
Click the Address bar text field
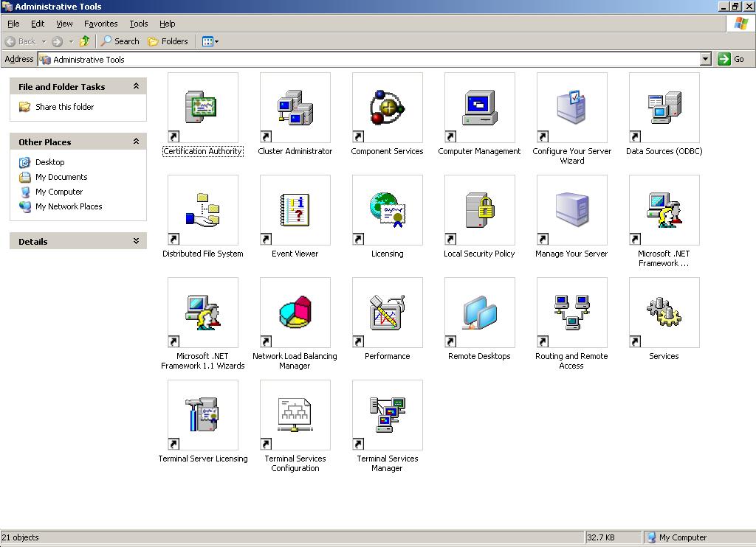369,59
